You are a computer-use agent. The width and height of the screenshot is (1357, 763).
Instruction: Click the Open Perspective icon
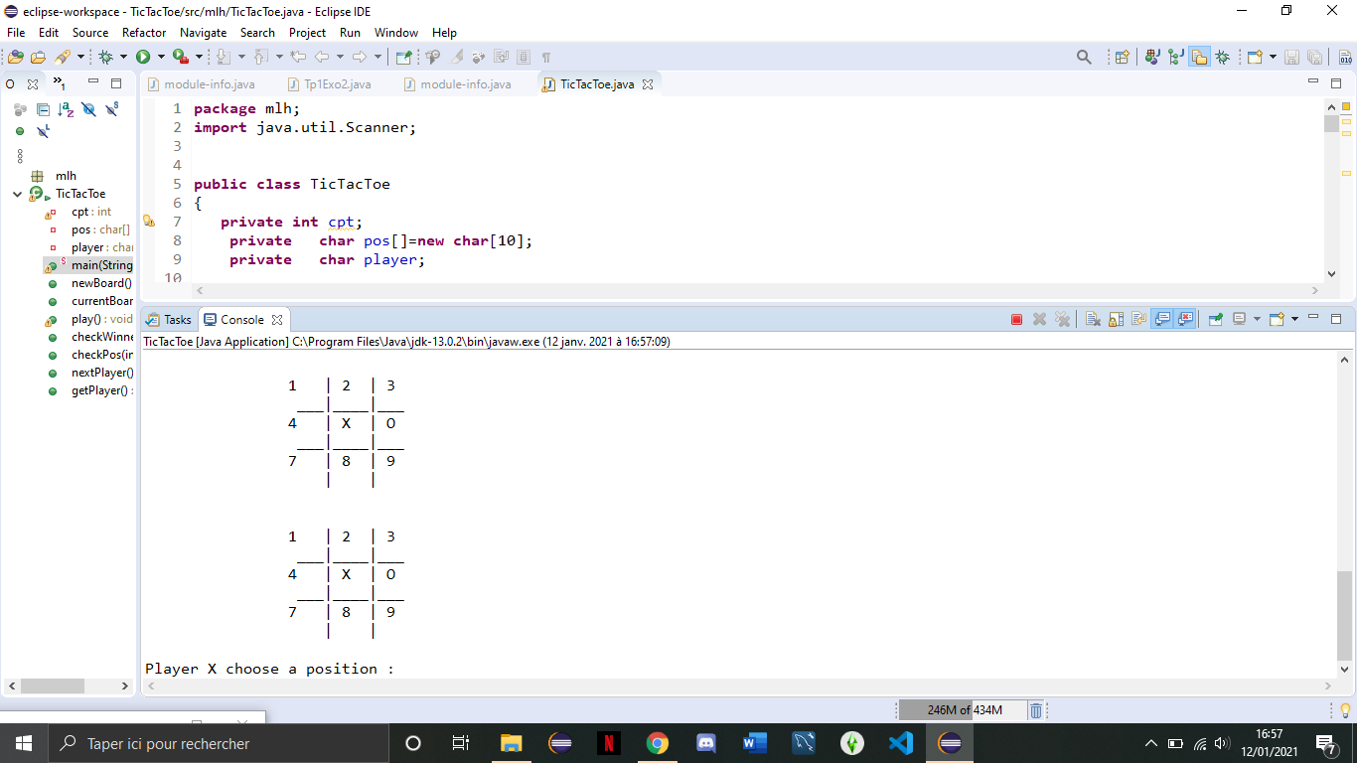pos(1123,58)
